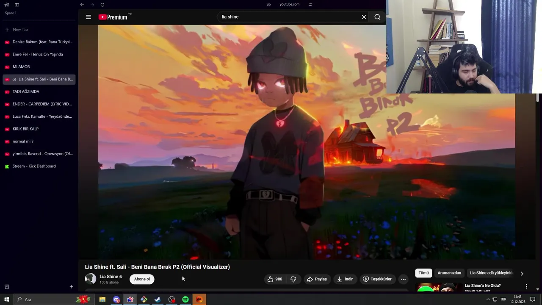542x305 pixels.
Task: Subscribe with 'Abone ol' button
Action: pyautogui.click(x=142, y=279)
